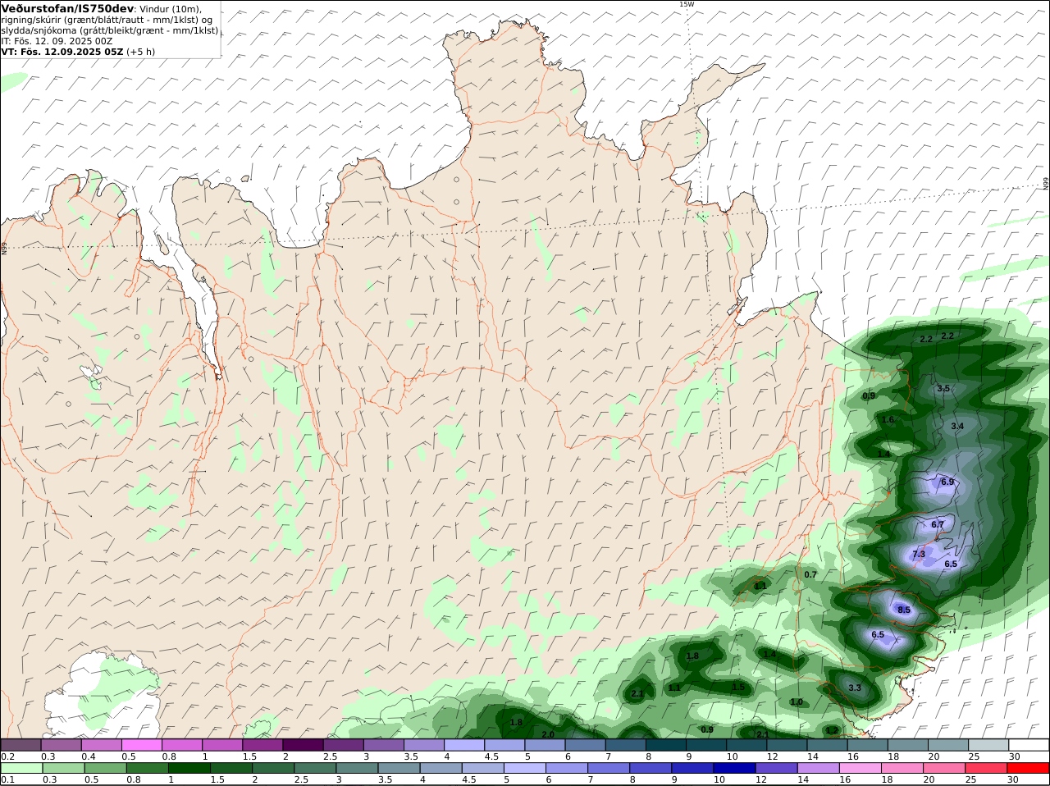Click the dark teal swatch at 9 in top row

pos(706,745)
